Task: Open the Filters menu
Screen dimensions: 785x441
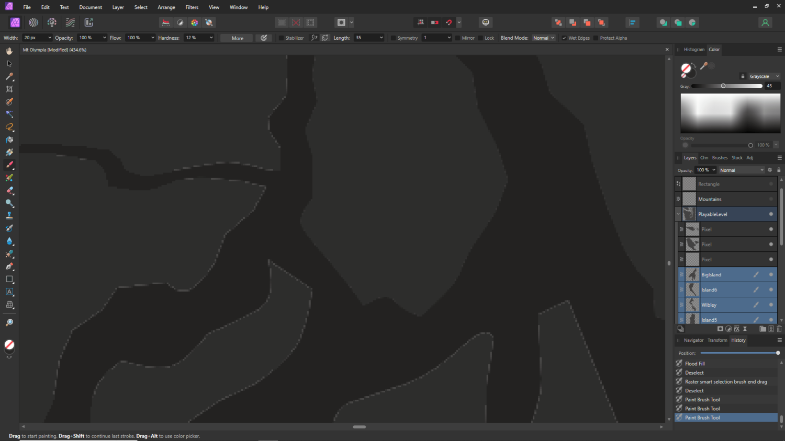Action: tap(192, 7)
